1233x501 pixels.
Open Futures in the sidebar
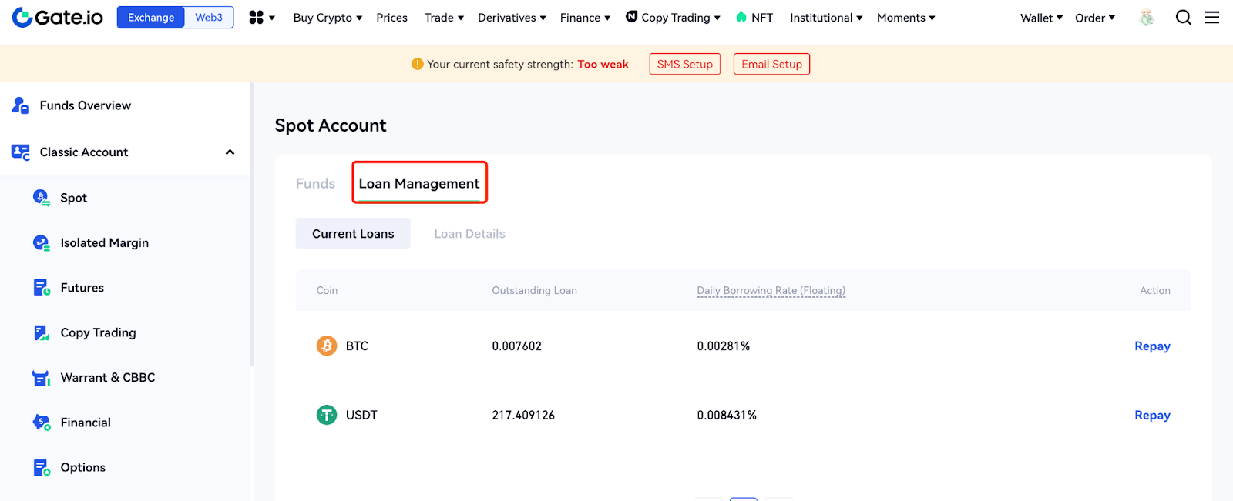click(x=82, y=288)
